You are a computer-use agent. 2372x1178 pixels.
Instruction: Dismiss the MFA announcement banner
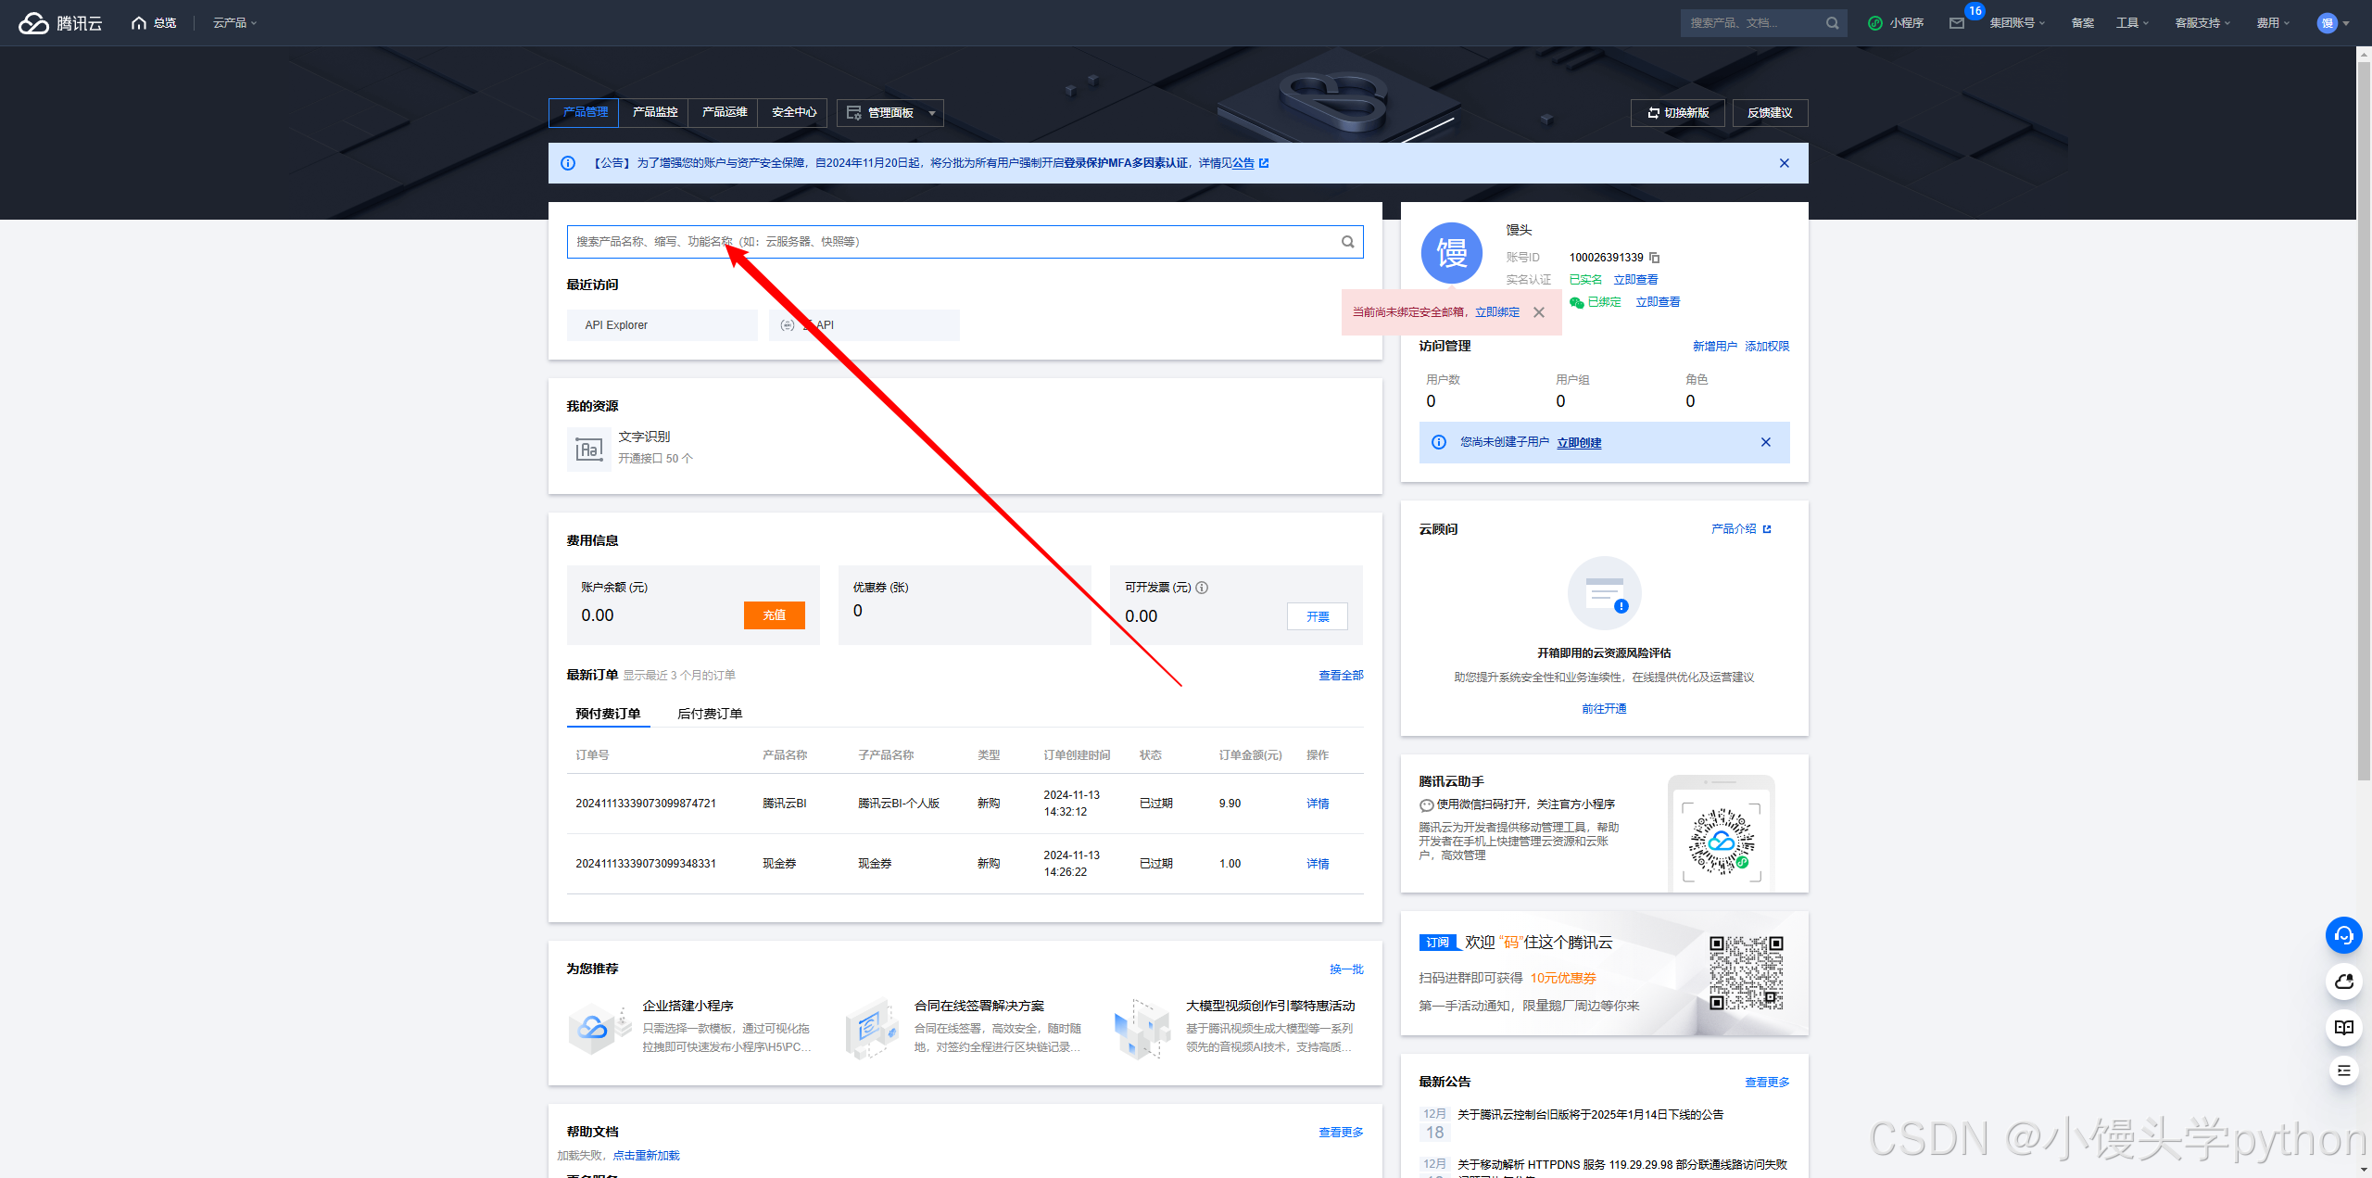click(x=1784, y=163)
